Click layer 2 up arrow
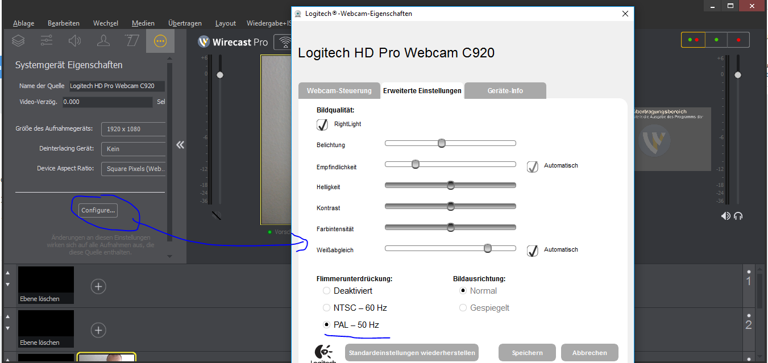Screen dimensions: 768x363 7,316
